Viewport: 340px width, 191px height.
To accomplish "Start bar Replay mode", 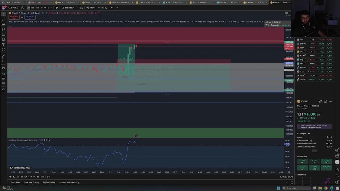I will pos(103,8).
